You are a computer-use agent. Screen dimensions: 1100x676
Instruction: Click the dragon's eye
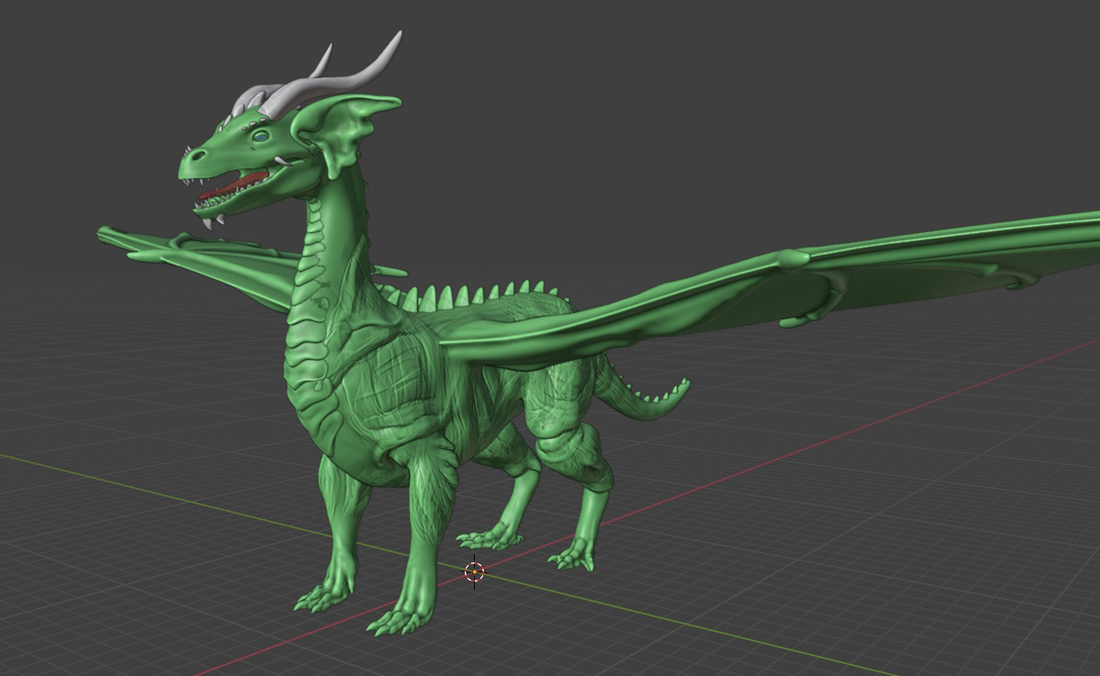click(261, 136)
